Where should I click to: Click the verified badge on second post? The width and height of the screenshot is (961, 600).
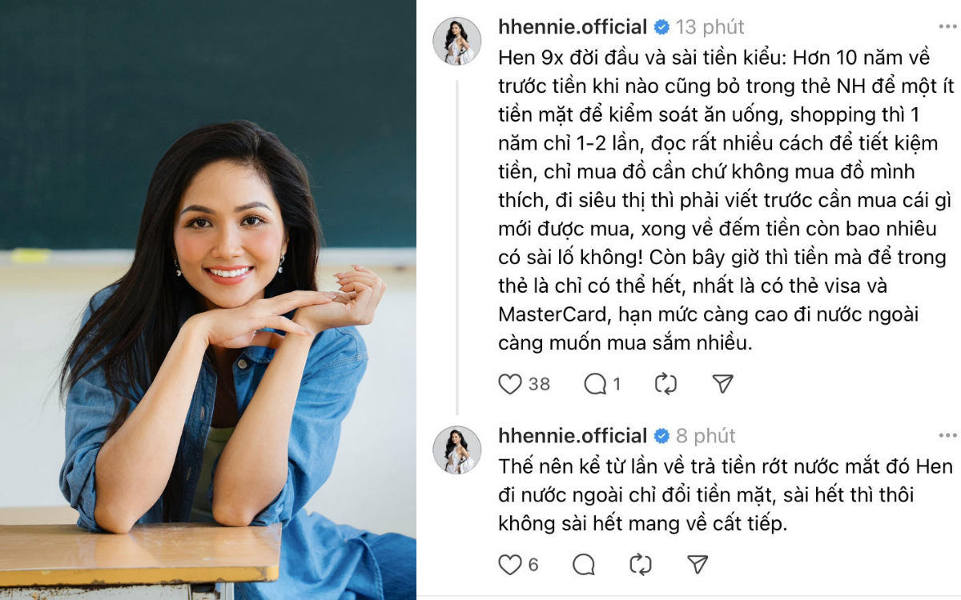pos(662,436)
